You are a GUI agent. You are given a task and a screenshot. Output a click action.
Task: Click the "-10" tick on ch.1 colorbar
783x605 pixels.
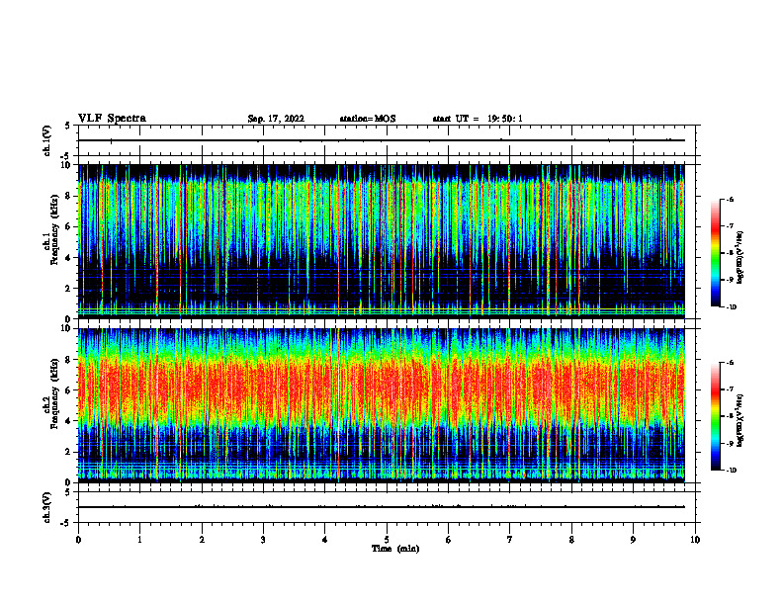pos(731,307)
